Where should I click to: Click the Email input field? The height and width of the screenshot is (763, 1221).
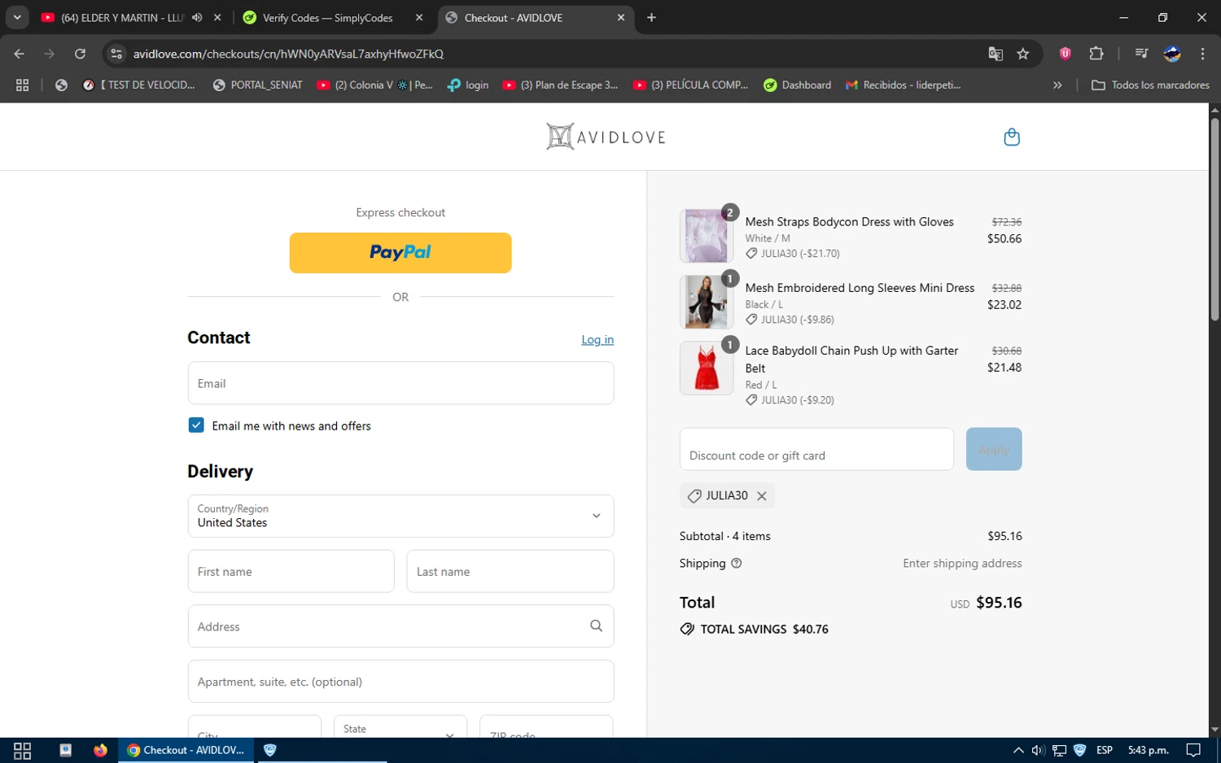tap(400, 383)
